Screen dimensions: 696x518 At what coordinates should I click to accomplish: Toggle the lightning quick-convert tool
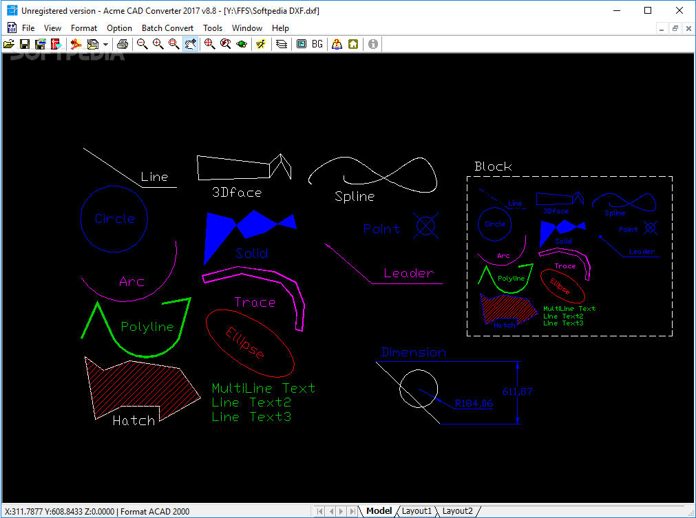pos(260,43)
